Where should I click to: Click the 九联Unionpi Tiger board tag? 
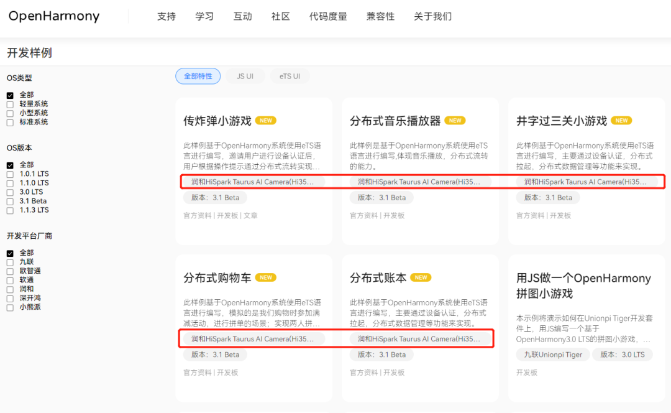click(553, 355)
